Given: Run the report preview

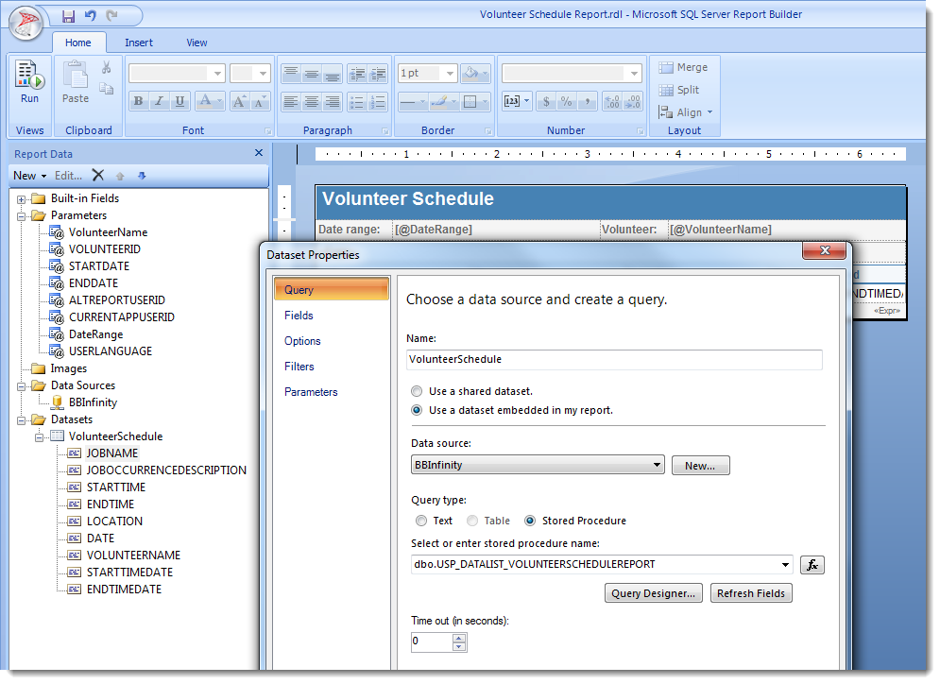Looking at the screenshot, I should click(x=29, y=82).
